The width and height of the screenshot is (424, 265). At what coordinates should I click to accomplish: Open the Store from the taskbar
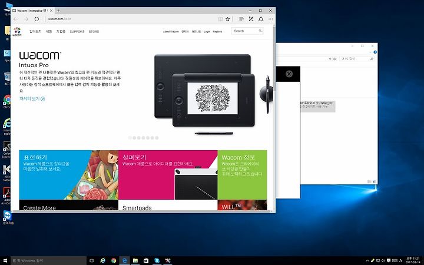pos(146,261)
